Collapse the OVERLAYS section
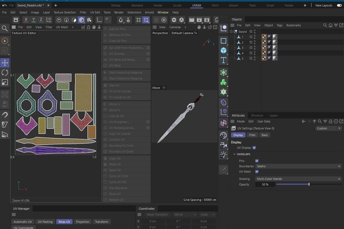 (x=234, y=154)
